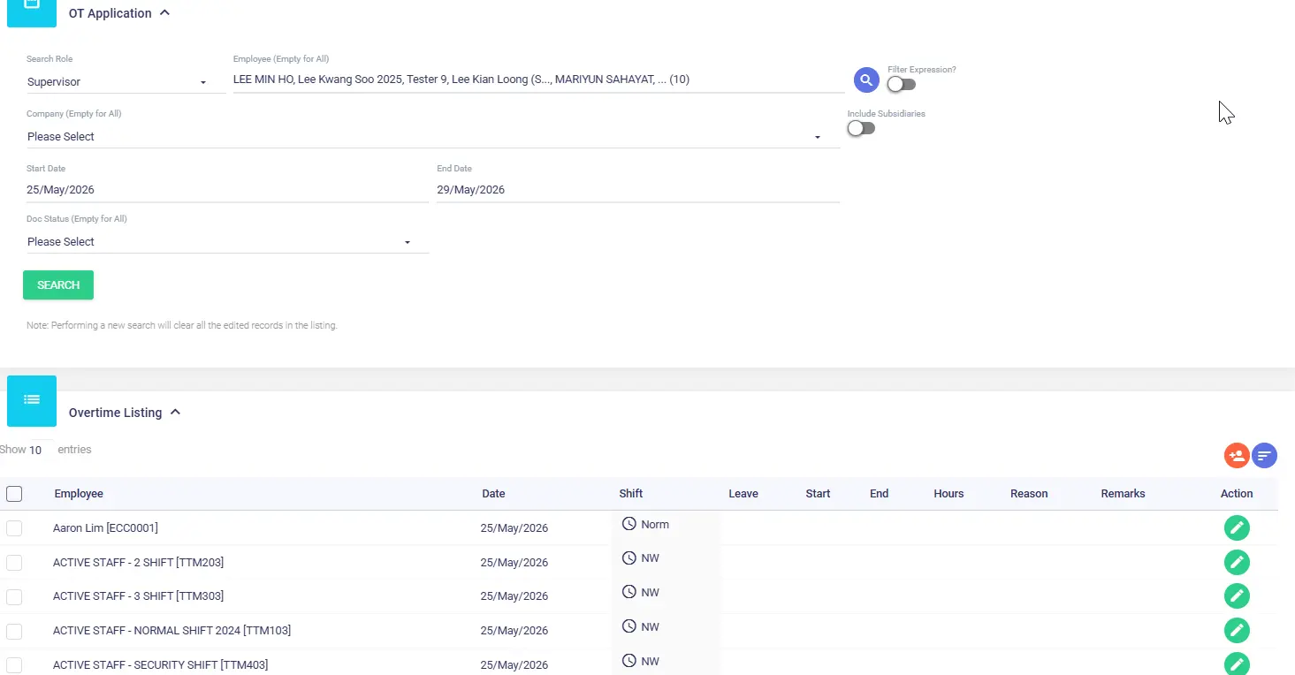Click clock icon beside Norm shift
The height and width of the screenshot is (675, 1295).
[629, 524]
